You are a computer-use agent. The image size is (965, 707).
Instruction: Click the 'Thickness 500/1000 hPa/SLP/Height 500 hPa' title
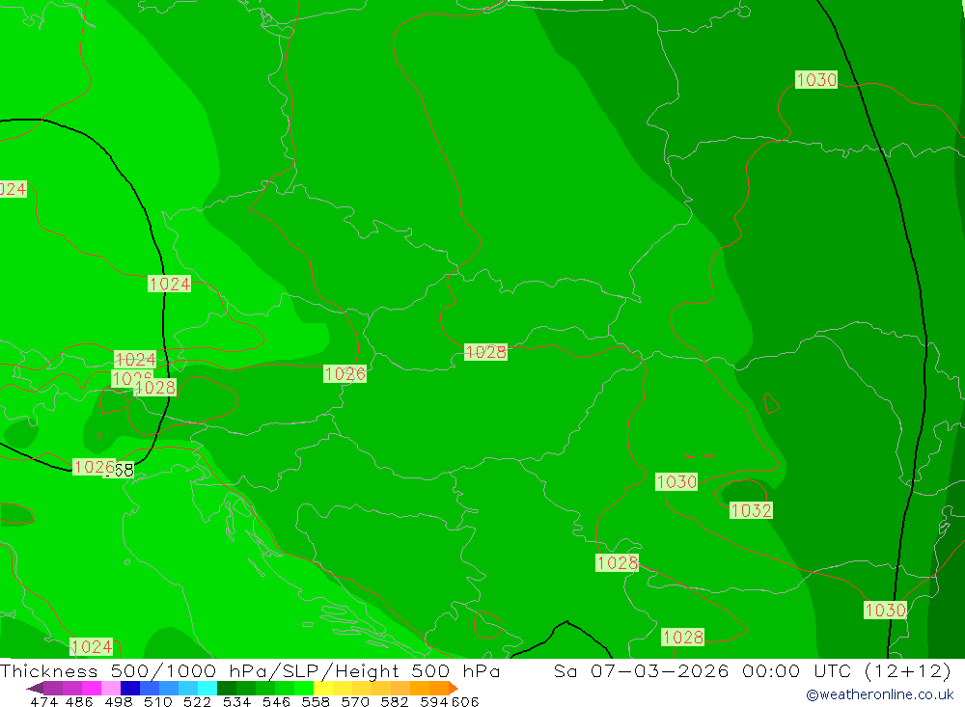[250, 670]
